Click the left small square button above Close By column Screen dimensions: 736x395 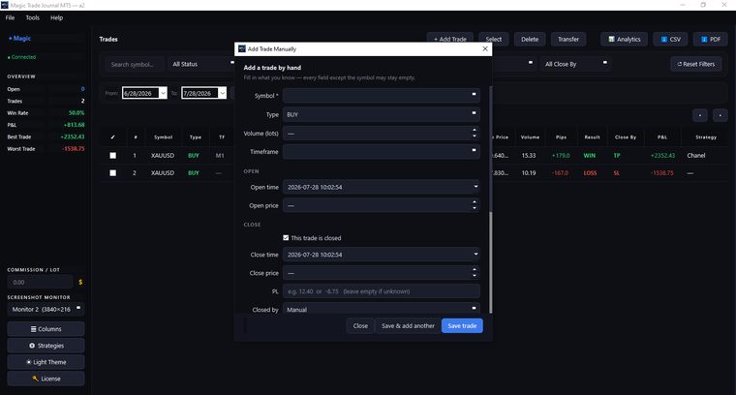(700, 115)
